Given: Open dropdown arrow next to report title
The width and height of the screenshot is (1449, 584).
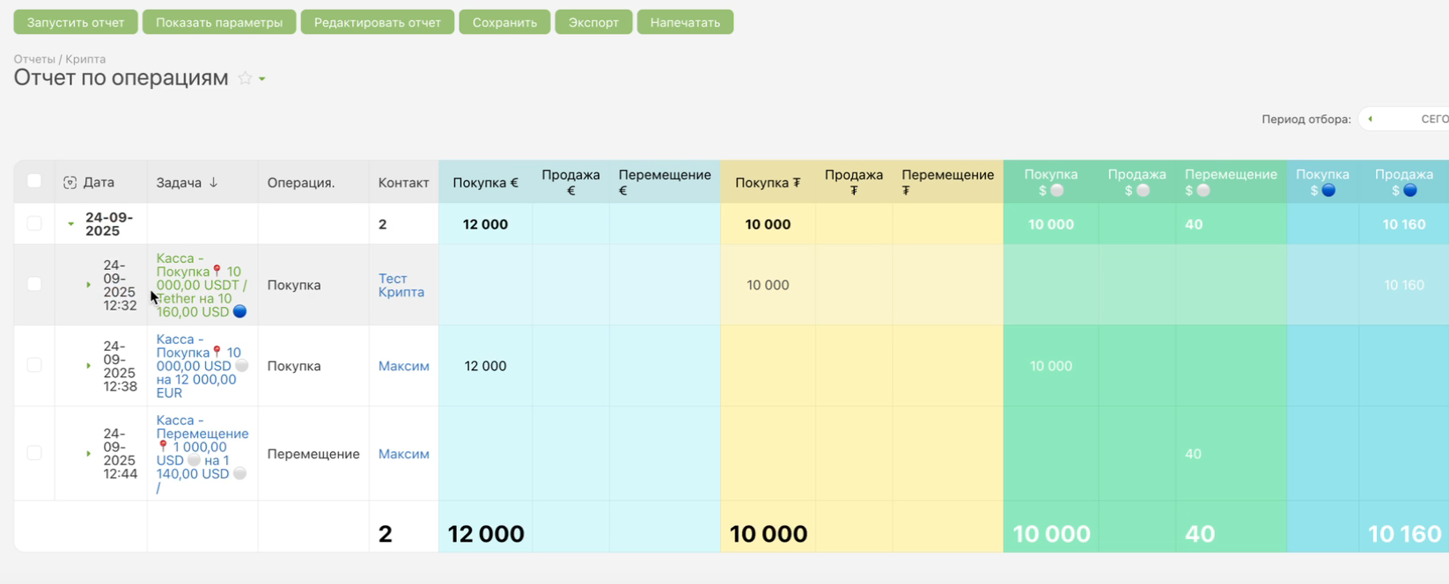Looking at the screenshot, I should click(262, 79).
